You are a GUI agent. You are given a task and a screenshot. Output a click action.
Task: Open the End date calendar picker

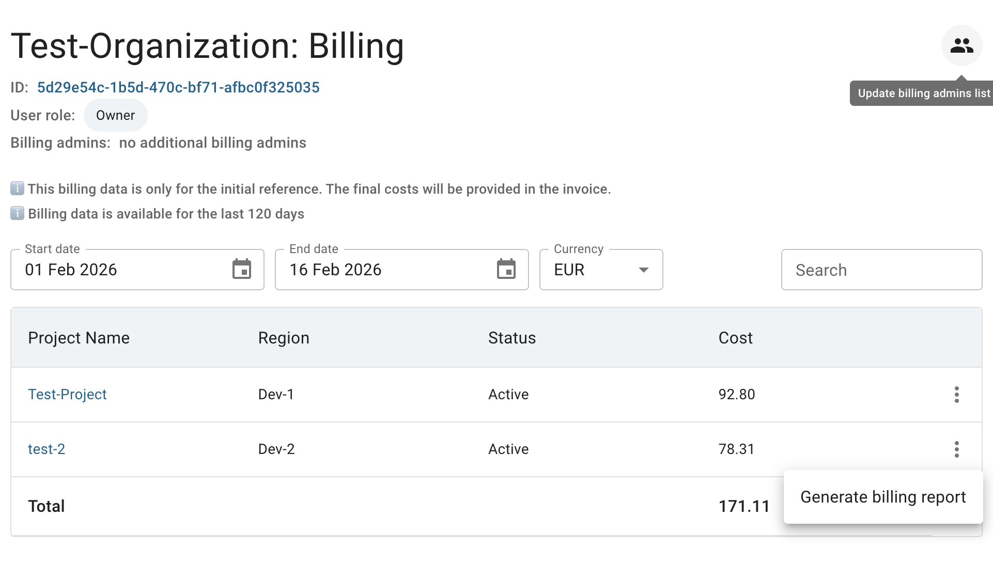(506, 269)
